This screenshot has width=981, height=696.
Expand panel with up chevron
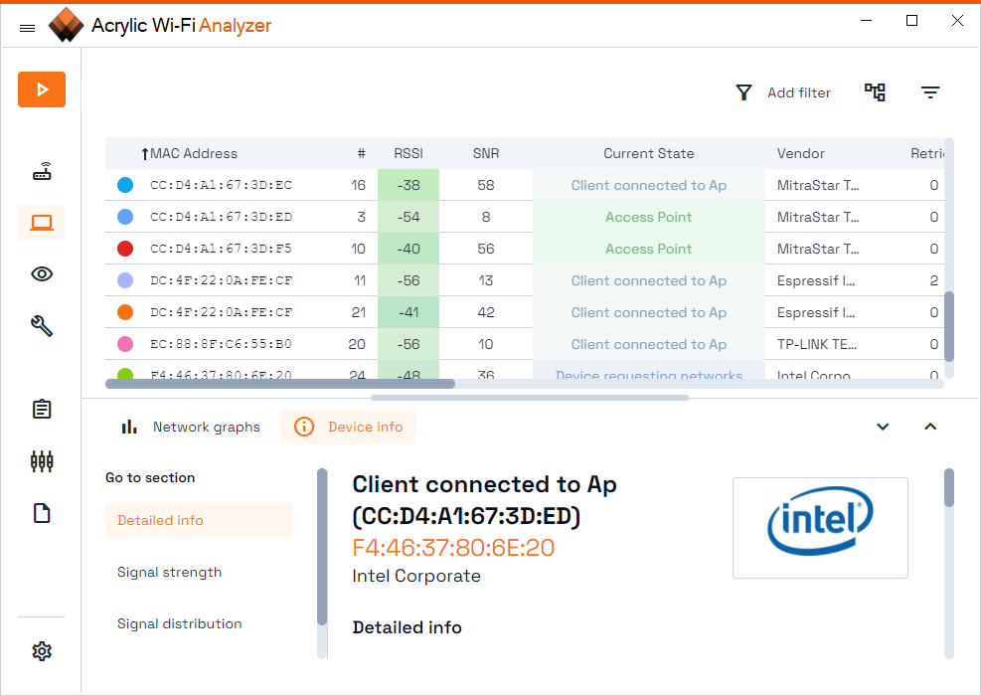tap(930, 427)
